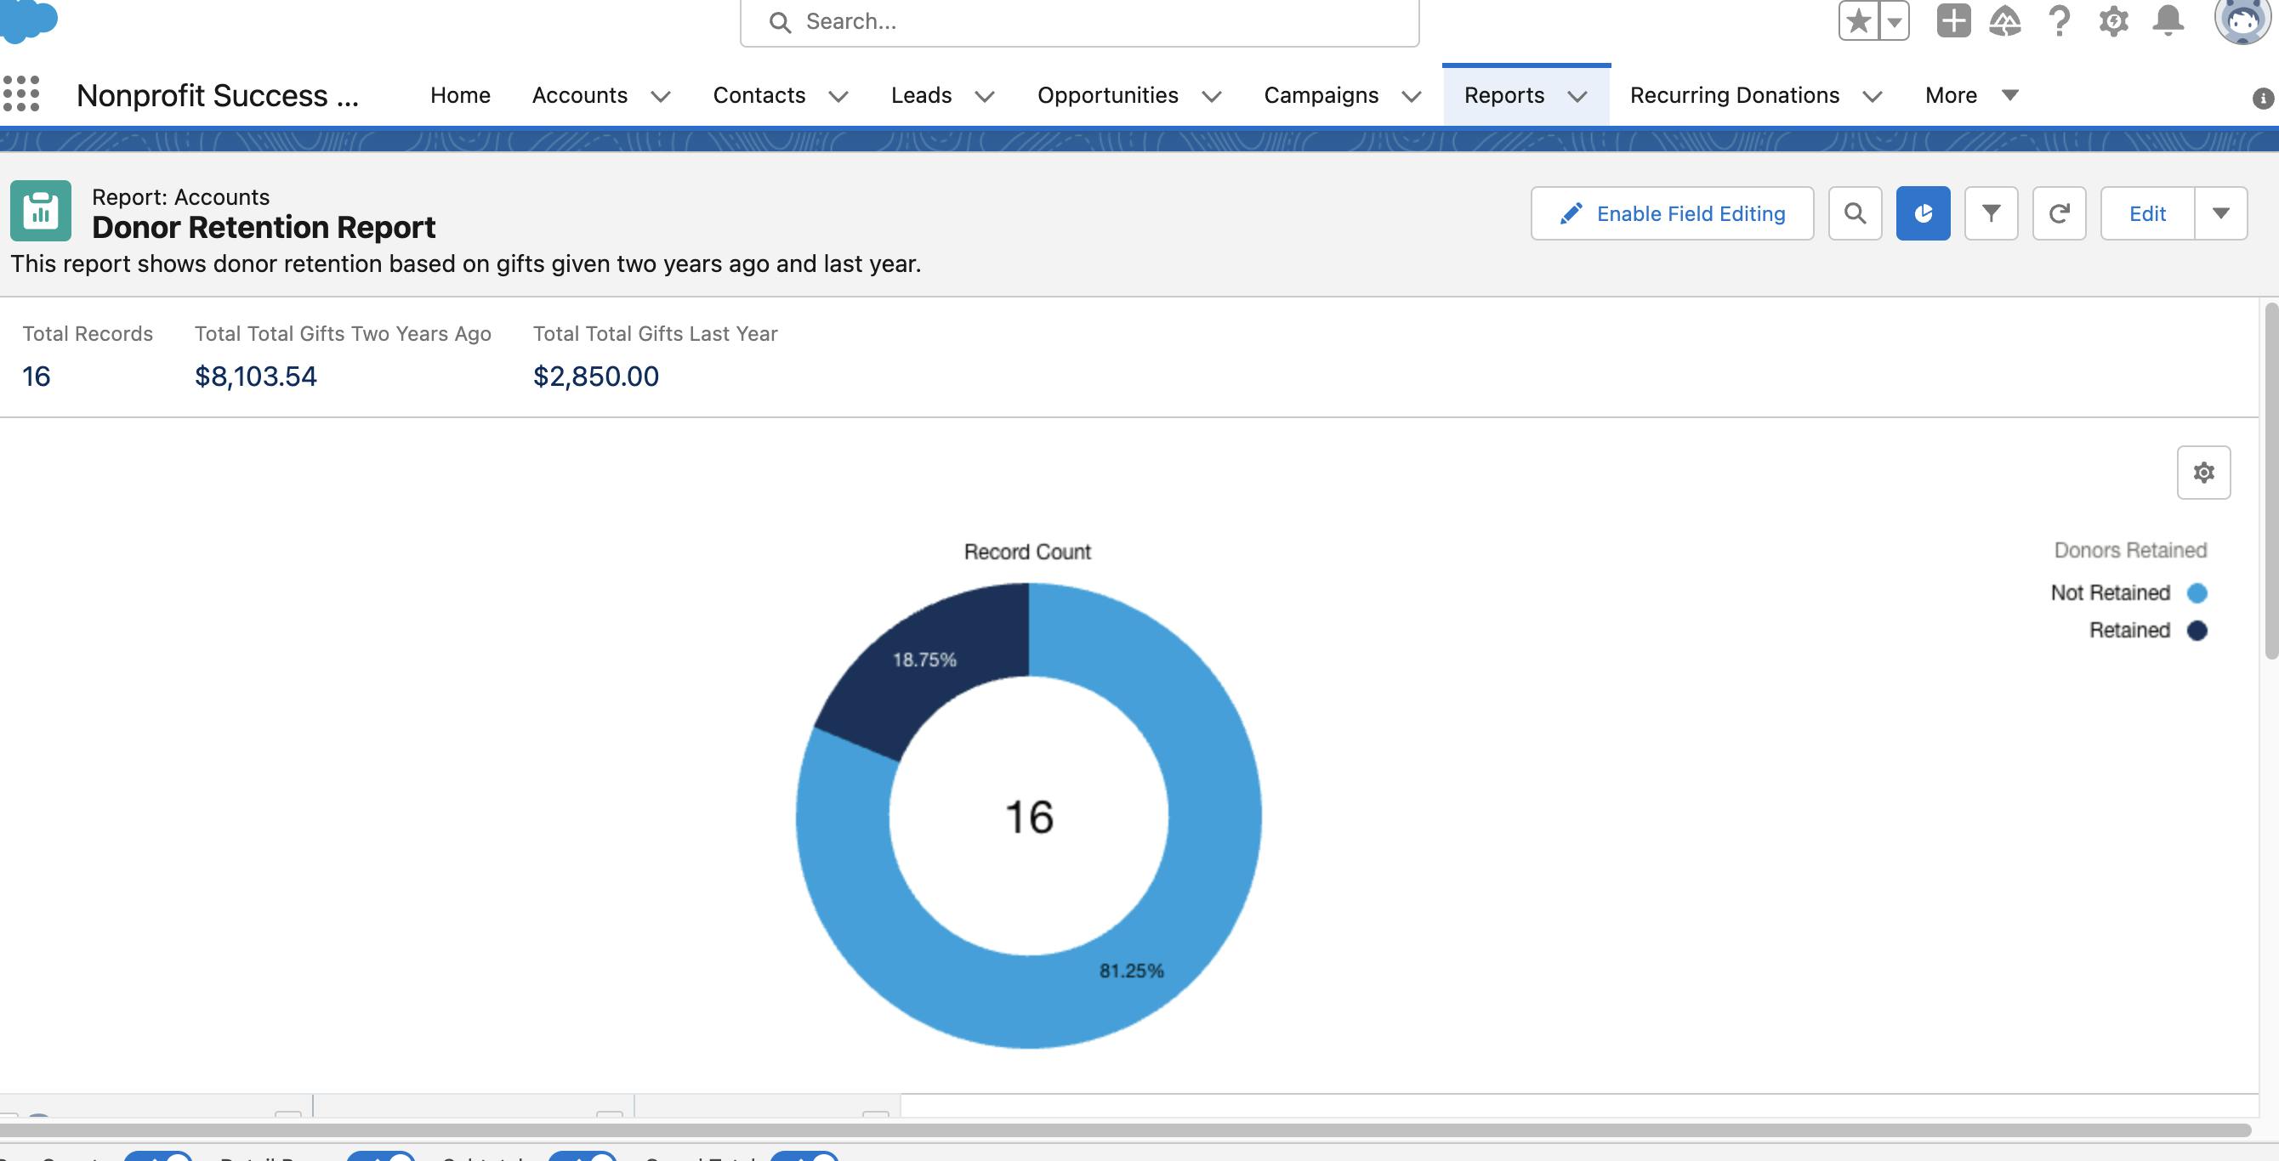
Task: Click the horizontal scrollbar at the bottom
Action: pyautogui.click(x=1125, y=1130)
